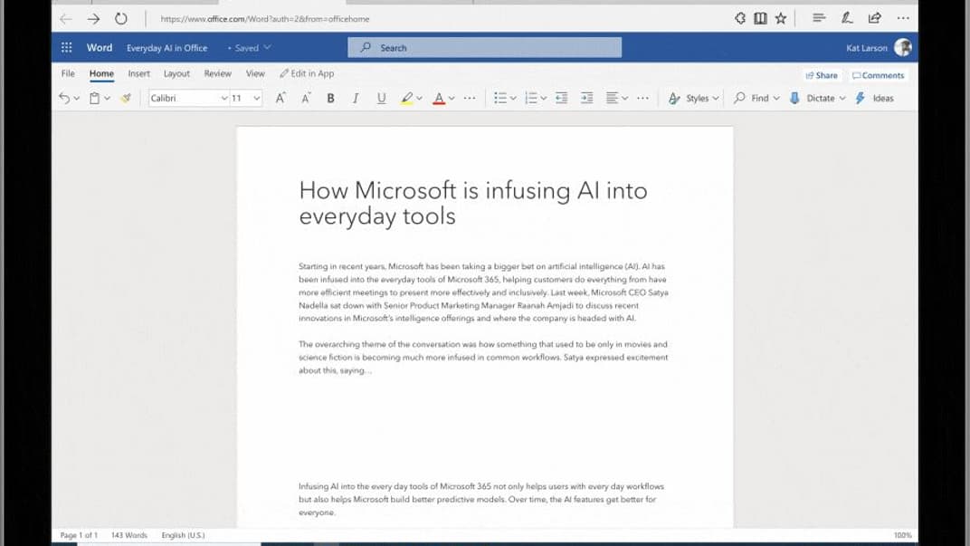This screenshot has height=546, width=970.
Task: Switch to the Insert ribbon tab
Action: [138, 73]
